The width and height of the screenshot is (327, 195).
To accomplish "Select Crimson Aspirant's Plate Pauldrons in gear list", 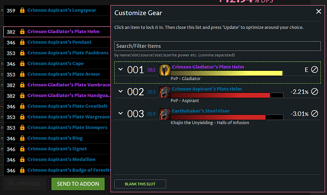I will tap(68, 53).
